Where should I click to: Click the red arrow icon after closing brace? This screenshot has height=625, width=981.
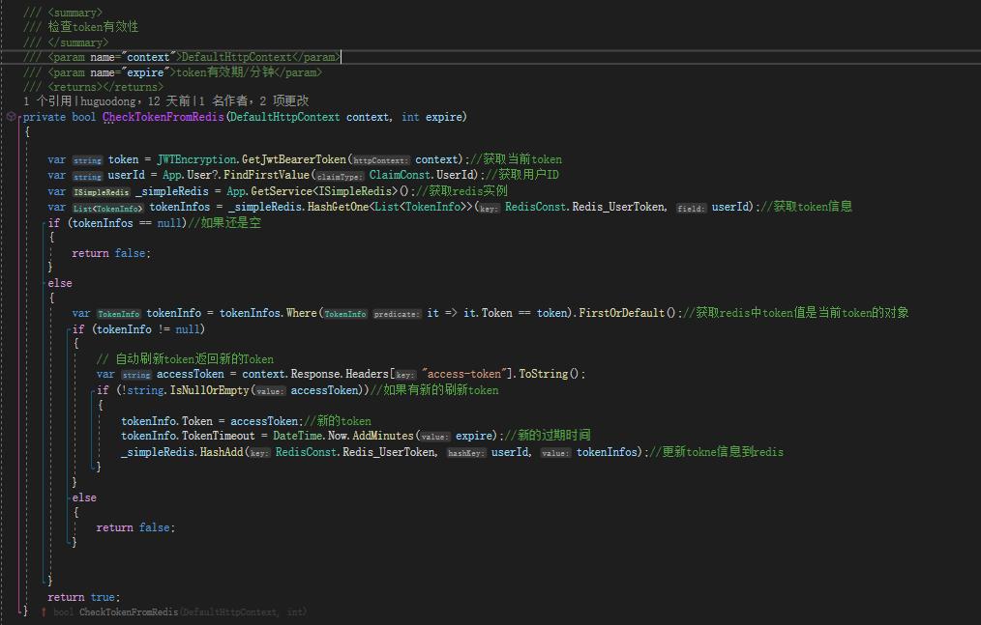[x=44, y=612]
